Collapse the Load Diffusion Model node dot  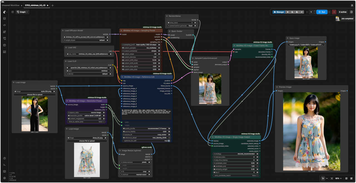click(x=63, y=30)
